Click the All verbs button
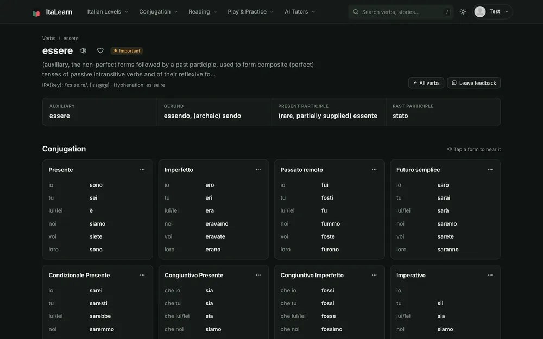 pyautogui.click(x=426, y=83)
